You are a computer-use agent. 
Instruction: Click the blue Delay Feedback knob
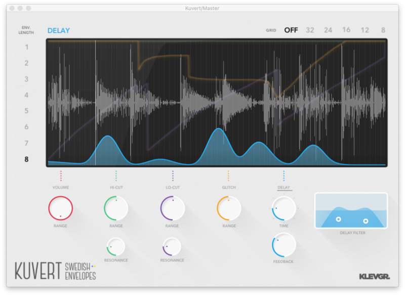283,245
